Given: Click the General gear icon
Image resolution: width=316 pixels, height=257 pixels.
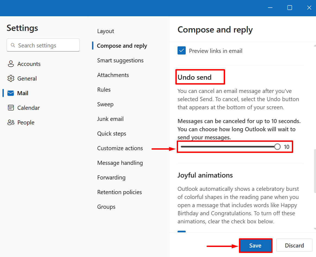Looking at the screenshot, I should click(11, 79).
